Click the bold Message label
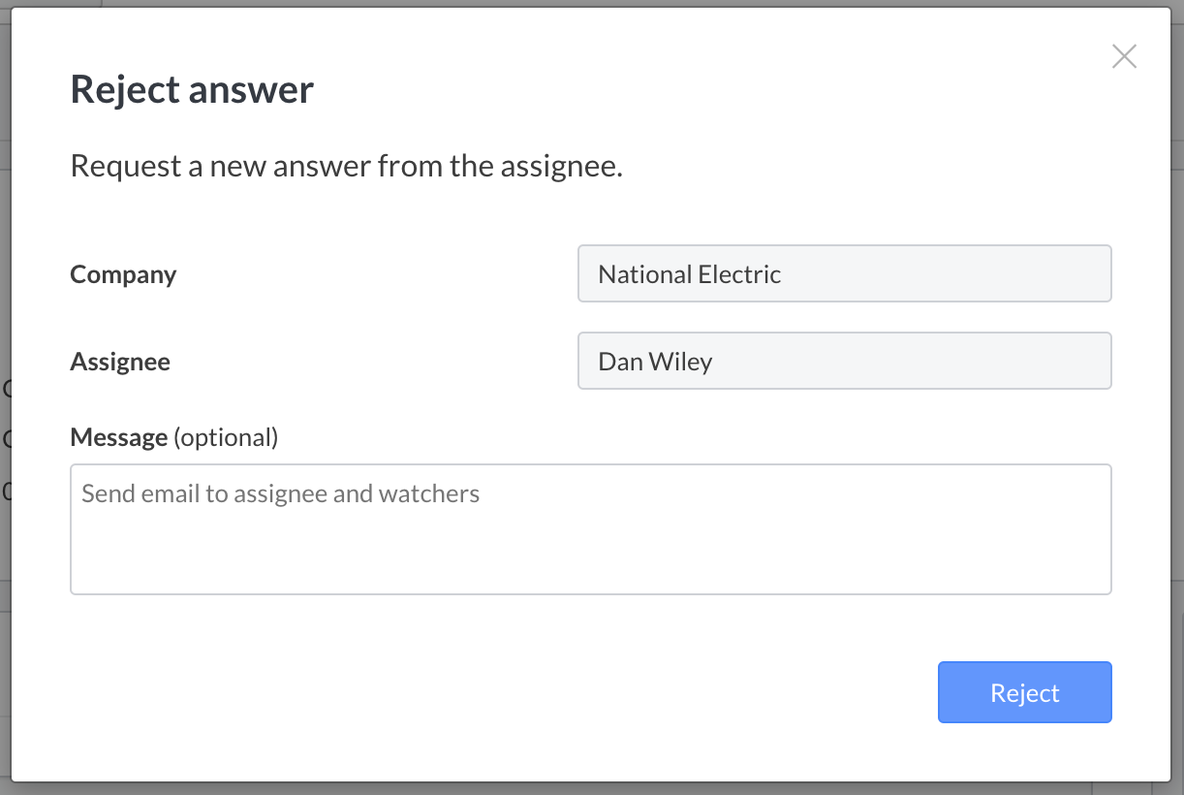Image resolution: width=1184 pixels, height=795 pixels. pyautogui.click(x=118, y=437)
